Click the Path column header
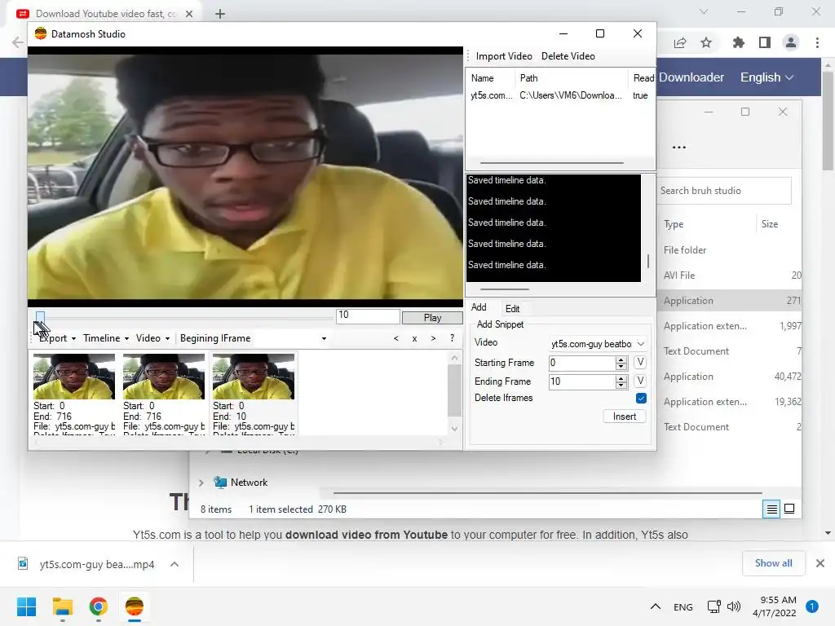 click(572, 78)
